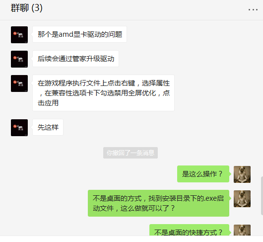263x242 pixels.
Task: Select the green 不是桌面的方式 message bubble
Action: click(158, 203)
